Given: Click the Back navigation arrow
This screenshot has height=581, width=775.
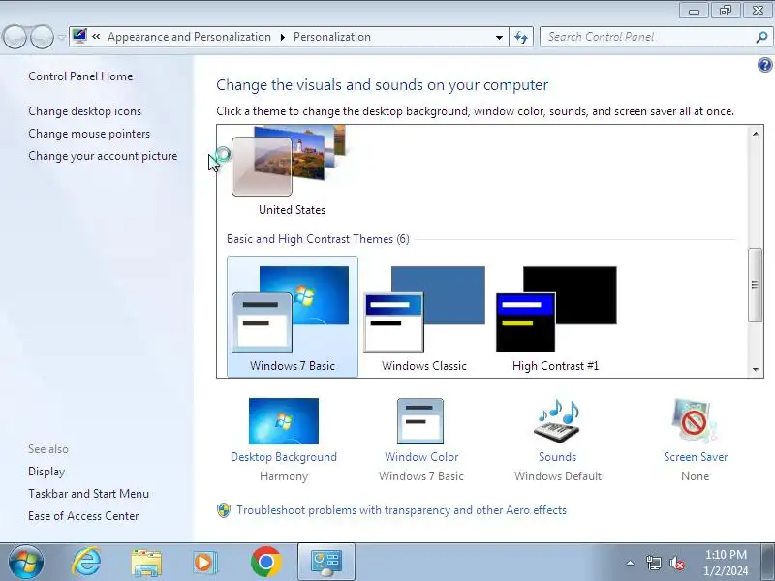Looking at the screenshot, I should pos(15,37).
